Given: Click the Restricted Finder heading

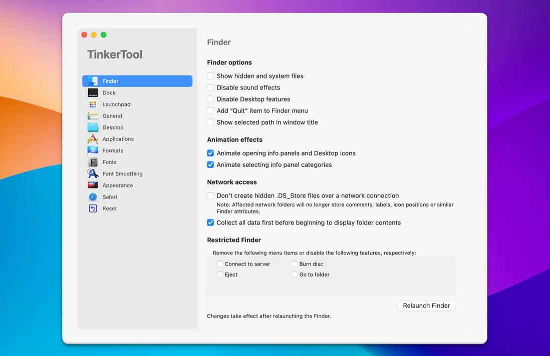Looking at the screenshot, I should 234,240.
